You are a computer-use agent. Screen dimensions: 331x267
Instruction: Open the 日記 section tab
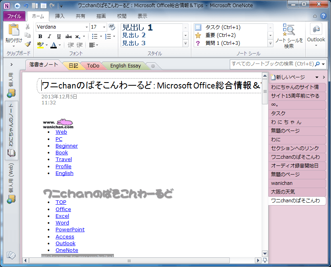[x=73, y=65]
